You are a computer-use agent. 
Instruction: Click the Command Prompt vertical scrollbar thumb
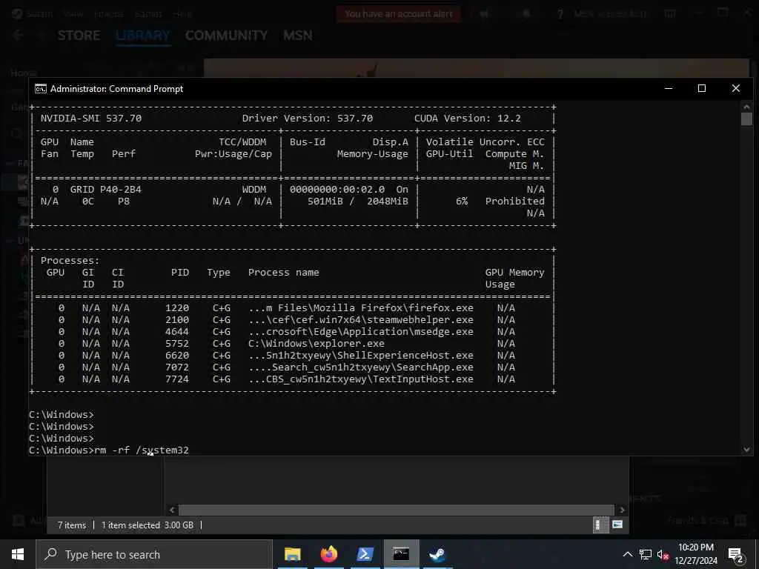[746, 119]
